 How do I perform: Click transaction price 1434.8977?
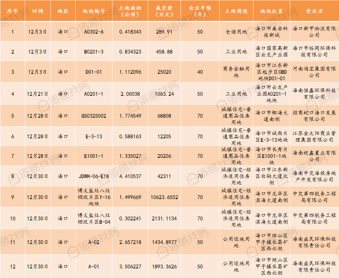point(164,242)
